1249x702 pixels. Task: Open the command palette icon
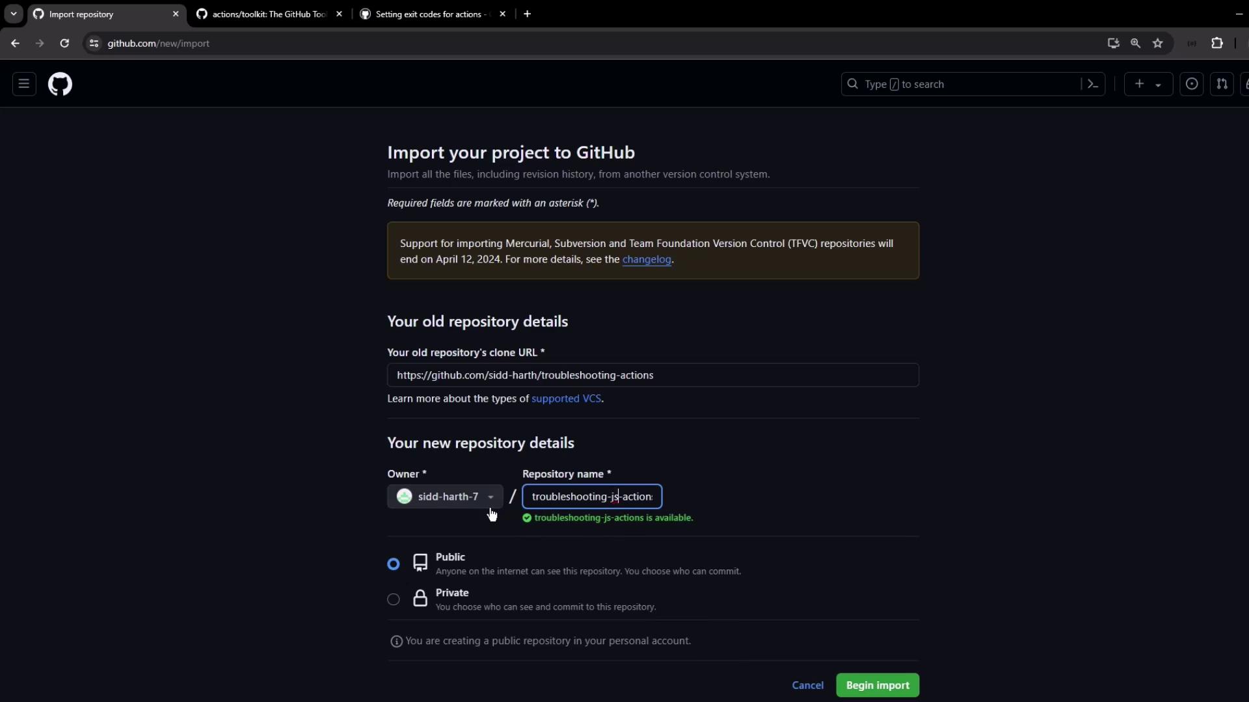(x=1093, y=84)
